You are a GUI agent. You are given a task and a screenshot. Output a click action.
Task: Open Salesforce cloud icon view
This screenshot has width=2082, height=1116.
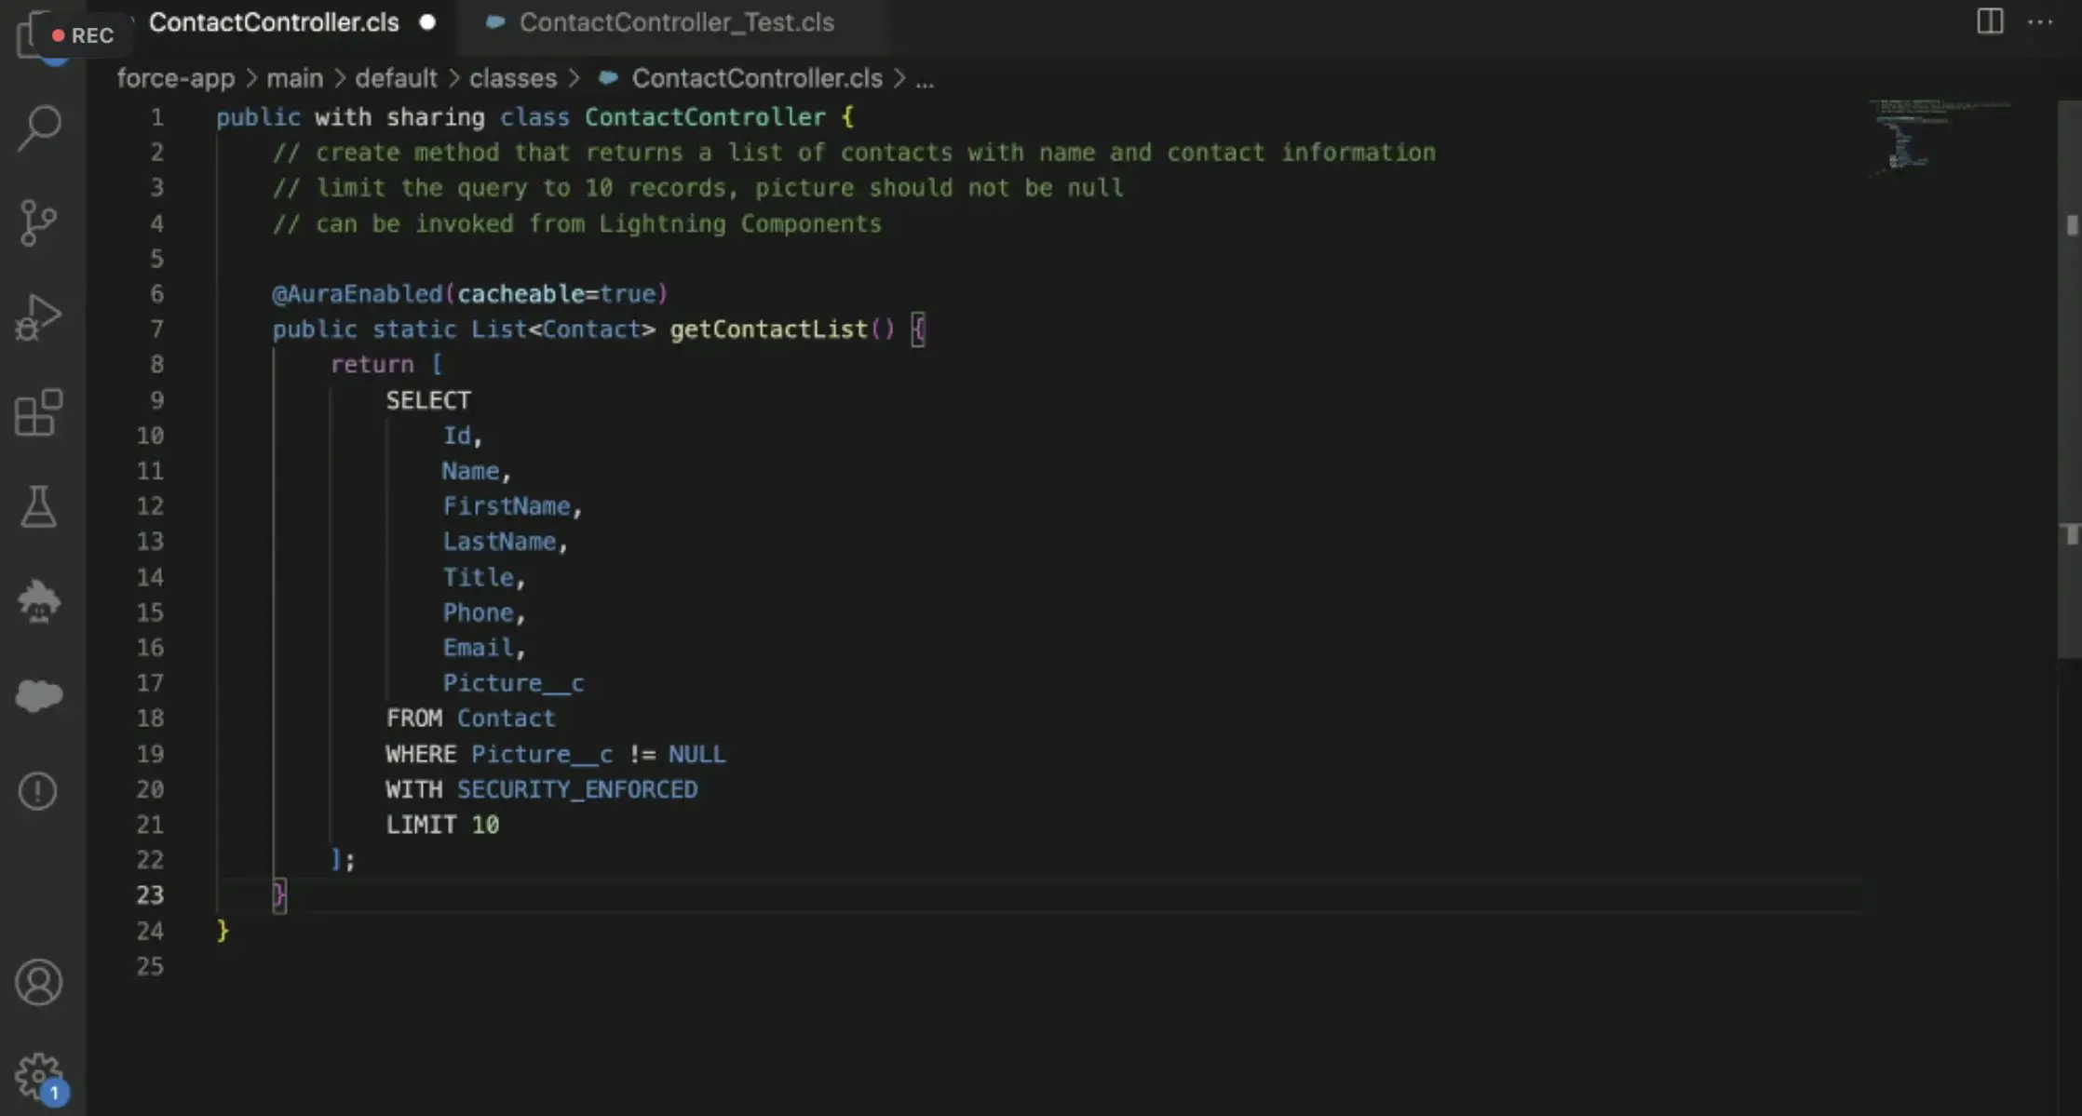point(39,695)
